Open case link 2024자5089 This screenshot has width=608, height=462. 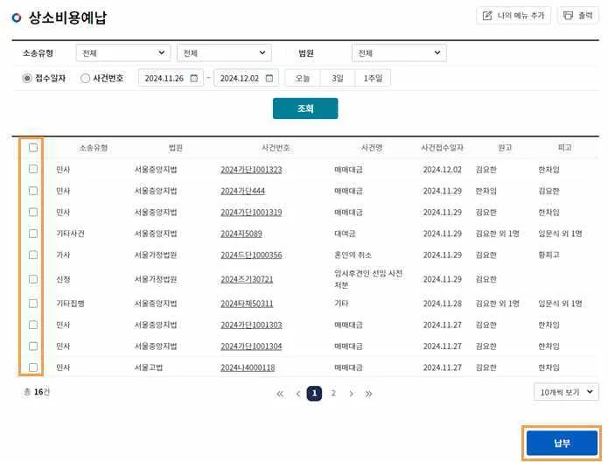(x=241, y=234)
